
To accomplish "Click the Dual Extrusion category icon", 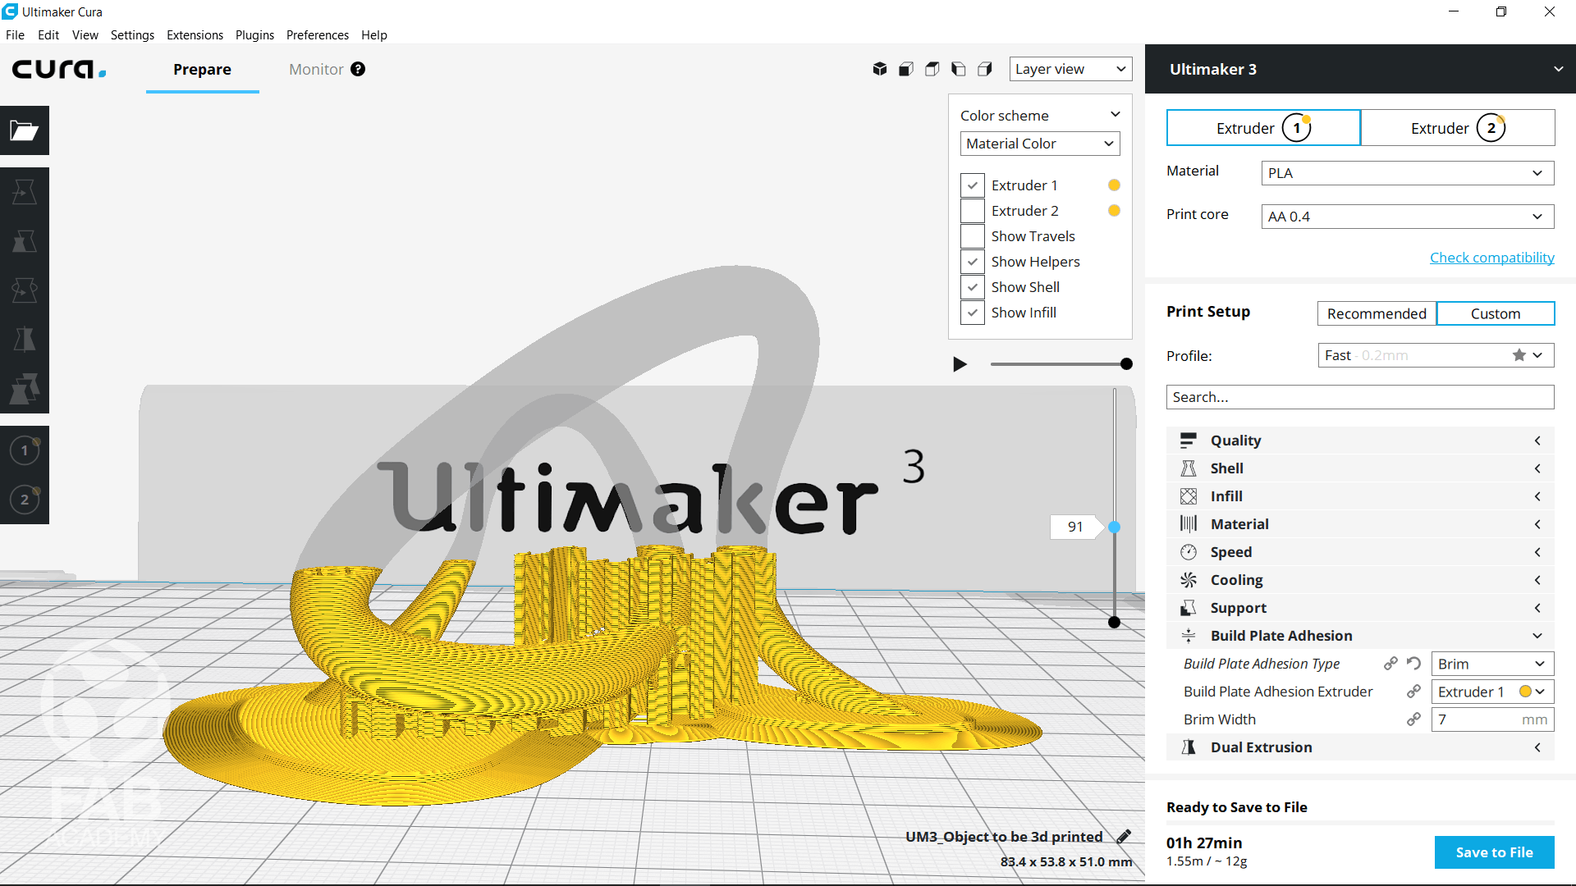I will pyautogui.click(x=1189, y=747).
